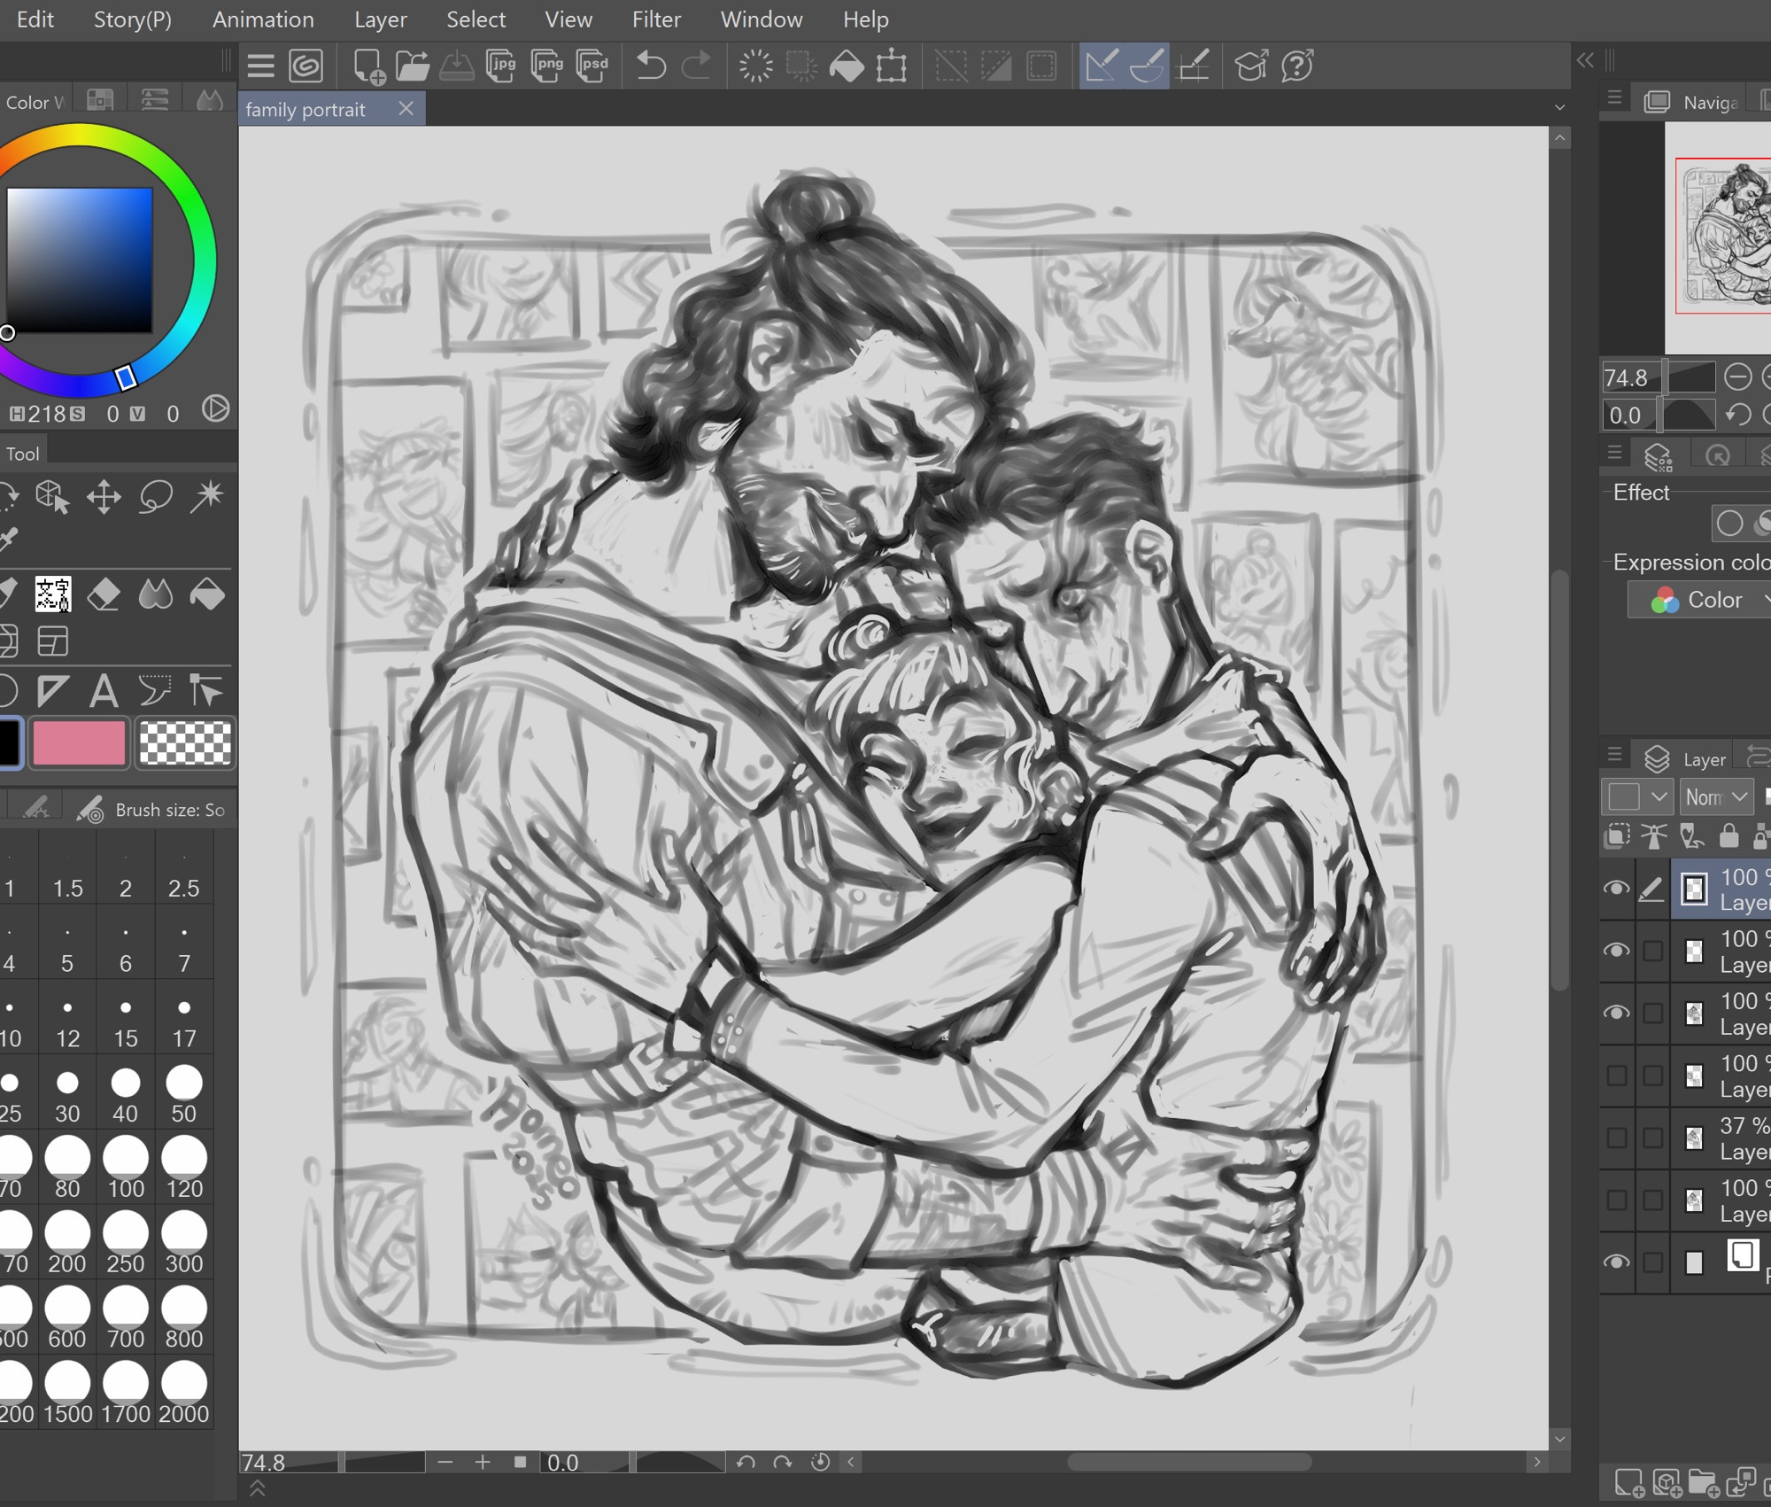Click the Deselect icon in command bar

pos(951,66)
